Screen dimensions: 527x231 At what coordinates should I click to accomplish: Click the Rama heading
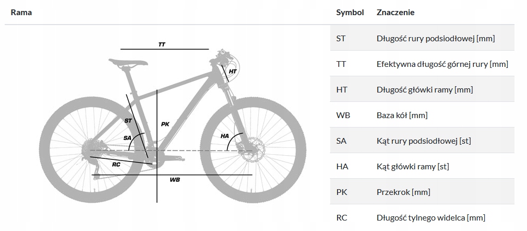21,12
